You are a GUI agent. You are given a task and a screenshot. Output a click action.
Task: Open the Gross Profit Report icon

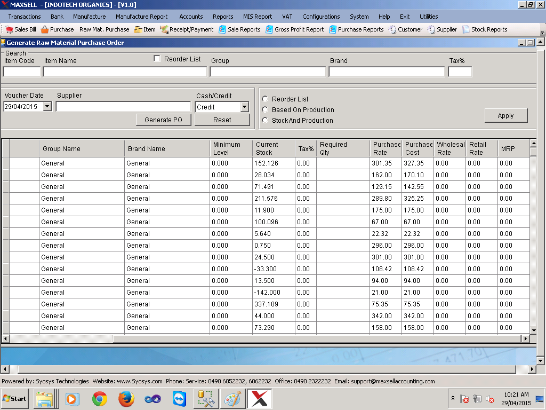tap(269, 30)
